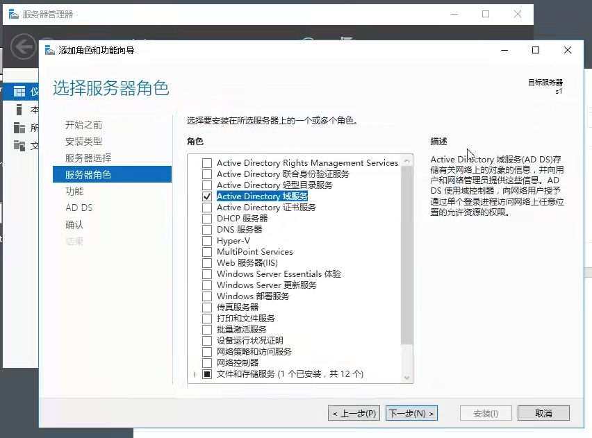The width and height of the screenshot is (592, 438).
Task: Open file storage icon in Server Manager sidebar
Action: (x=19, y=145)
